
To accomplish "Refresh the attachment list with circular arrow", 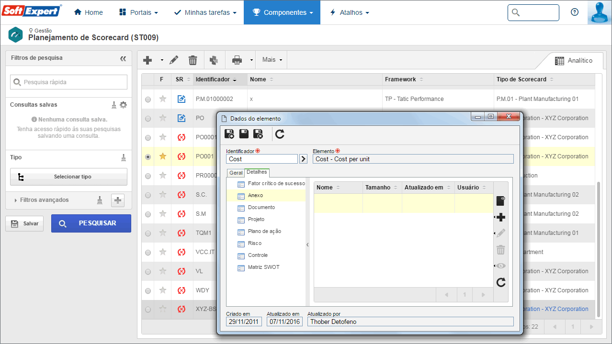I will [x=501, y=282].
